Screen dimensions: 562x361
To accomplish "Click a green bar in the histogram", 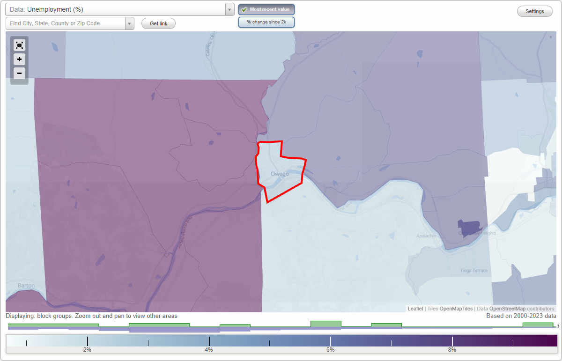I will point(326,324).
